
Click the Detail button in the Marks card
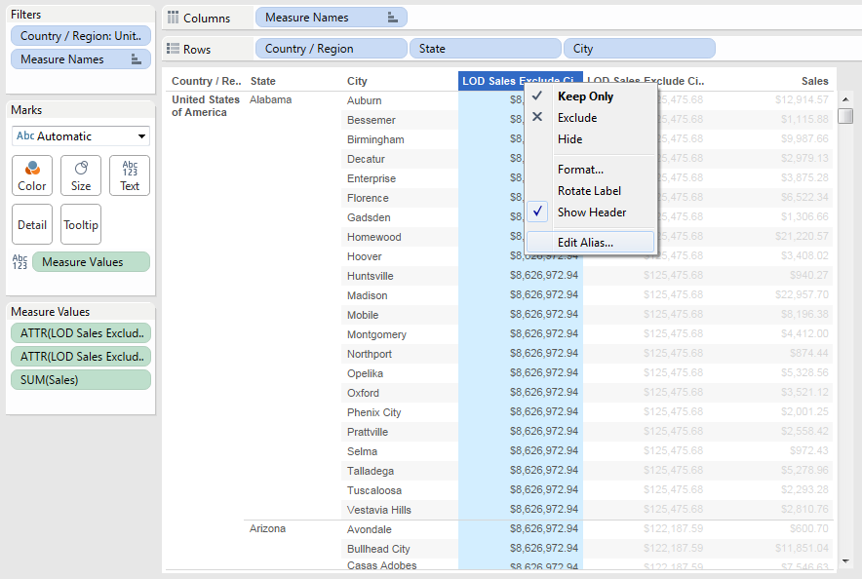31,224
